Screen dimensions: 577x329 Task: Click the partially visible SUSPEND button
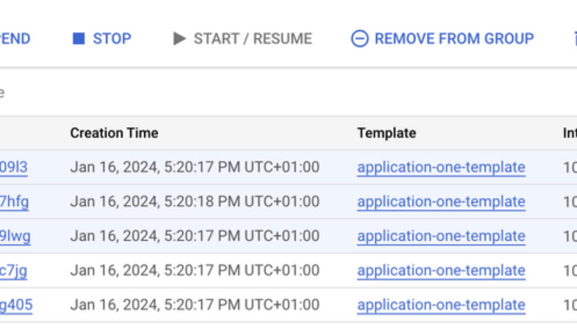[15, 39]
